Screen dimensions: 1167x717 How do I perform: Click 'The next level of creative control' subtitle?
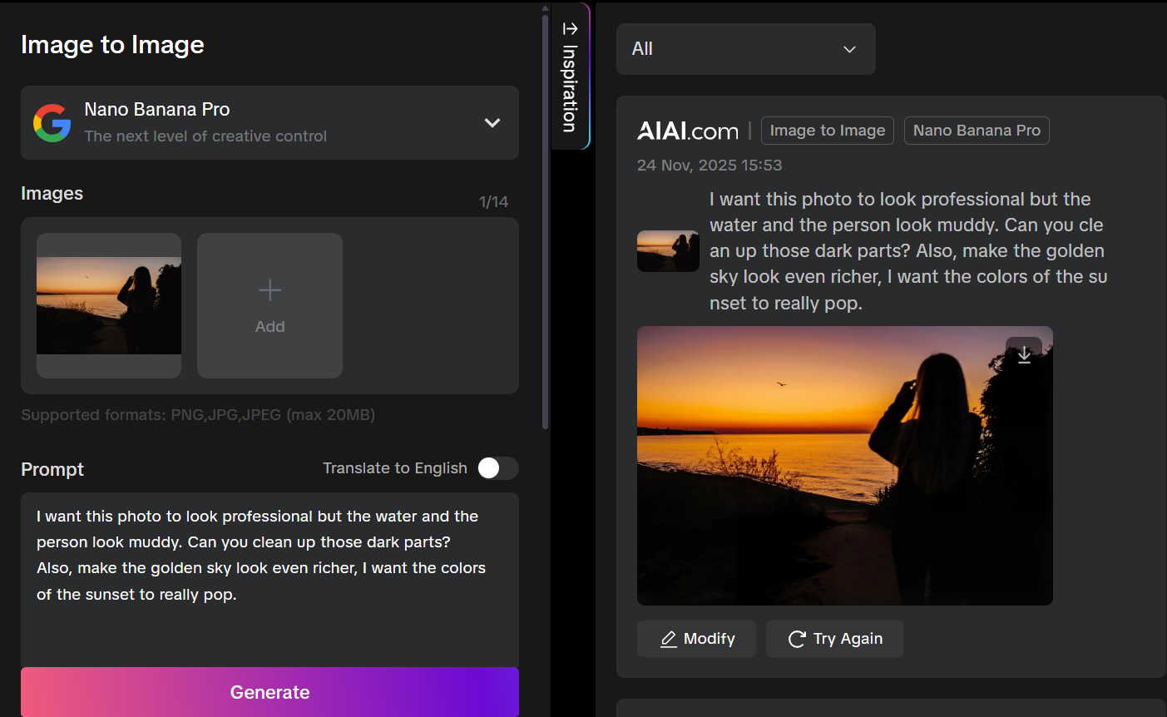click(205, 136)
